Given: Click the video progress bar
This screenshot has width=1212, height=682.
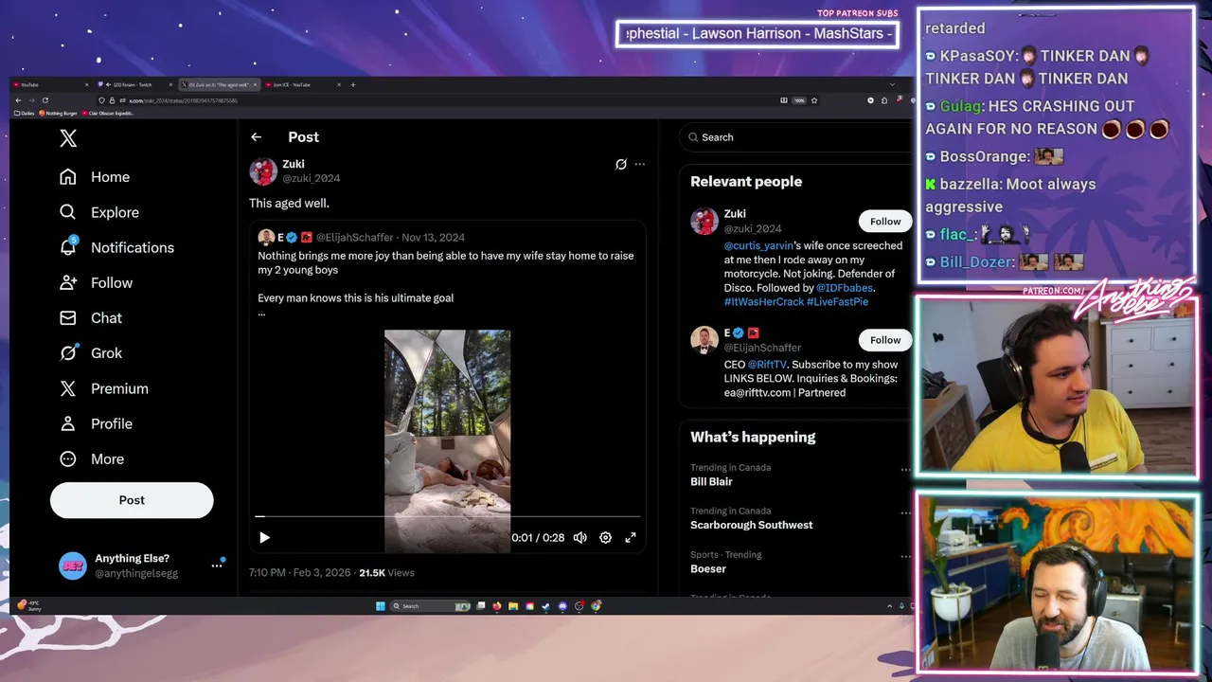Looking at the screenshot, I should click(x=447, y=517).
